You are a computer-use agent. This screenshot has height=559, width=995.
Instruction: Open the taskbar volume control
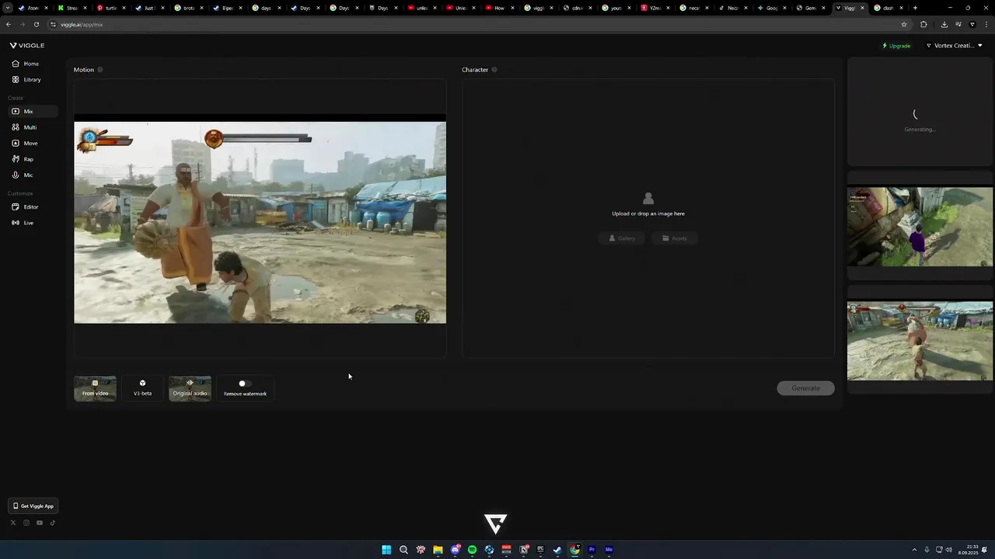pos(948,550)
